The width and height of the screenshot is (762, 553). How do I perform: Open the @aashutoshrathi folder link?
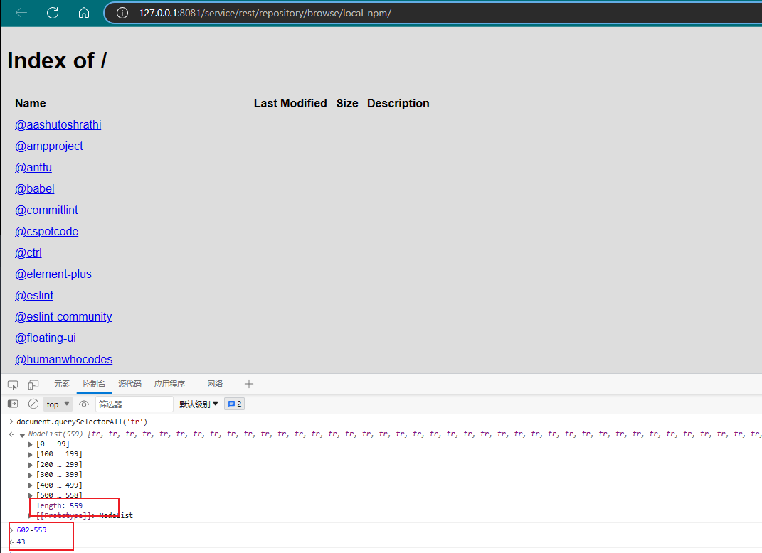58,125
